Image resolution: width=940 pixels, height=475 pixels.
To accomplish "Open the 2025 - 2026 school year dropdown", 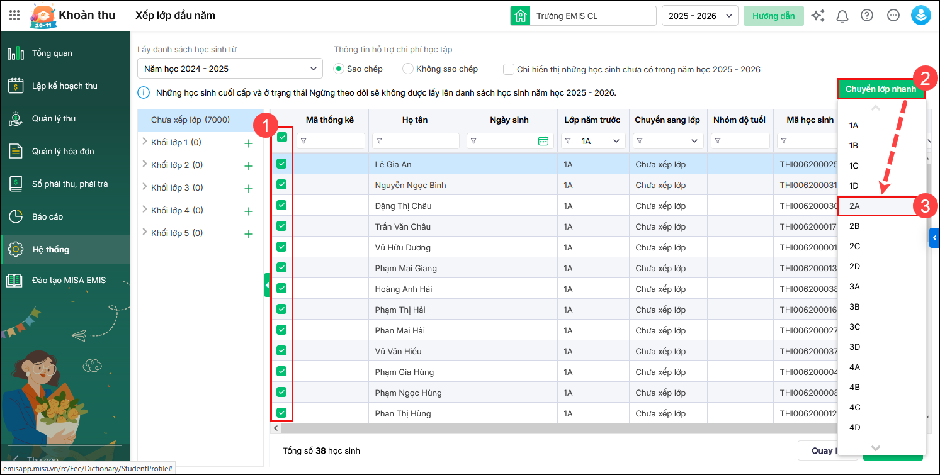I will tap(699, 16).
